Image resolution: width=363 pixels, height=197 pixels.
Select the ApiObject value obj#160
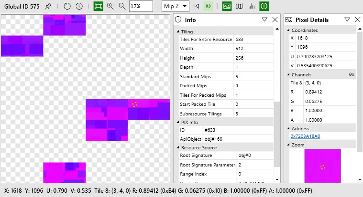(213, 139)
